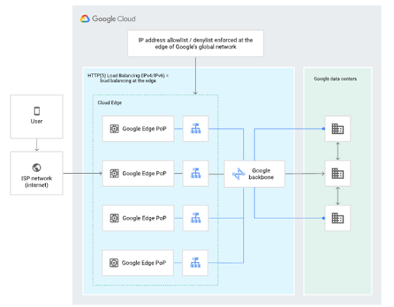Click the phone icon above User
Viewport: 394px width, 307px height.
37,111
